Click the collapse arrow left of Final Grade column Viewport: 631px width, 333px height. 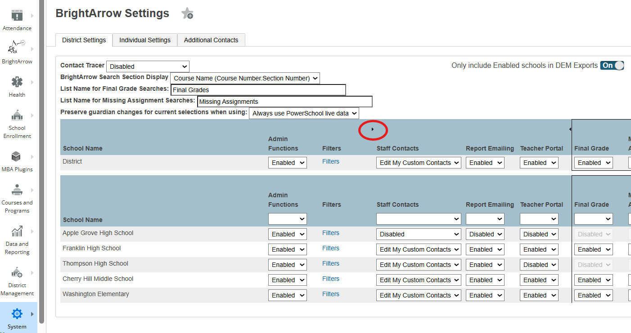coord(570,129)
